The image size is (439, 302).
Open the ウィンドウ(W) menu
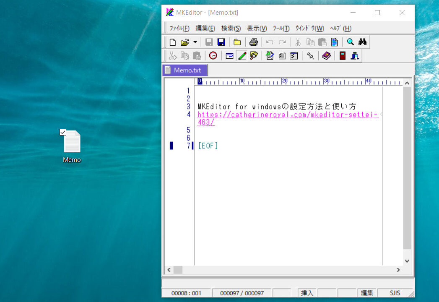click(x=310, y=28)
